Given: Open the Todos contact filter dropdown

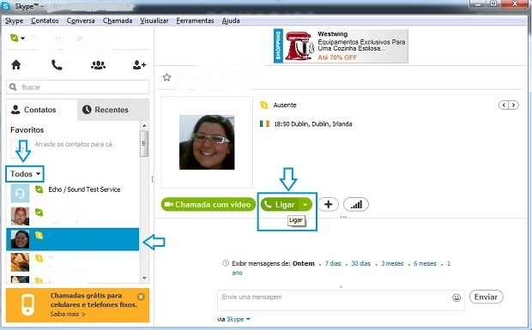Looking at the screenshot, I should click(25, 174).
